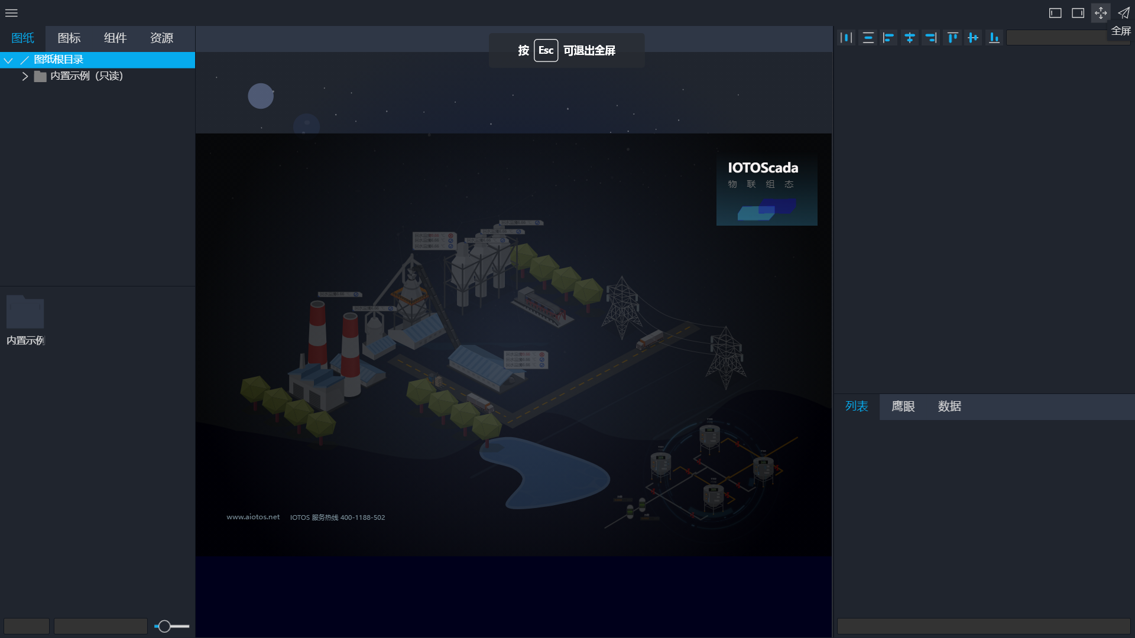Image resolution: width=1135 pixels, height=638 pixels.
Task: Toggle right sidebar panel visibility
Action: (x=1078, y=13)
